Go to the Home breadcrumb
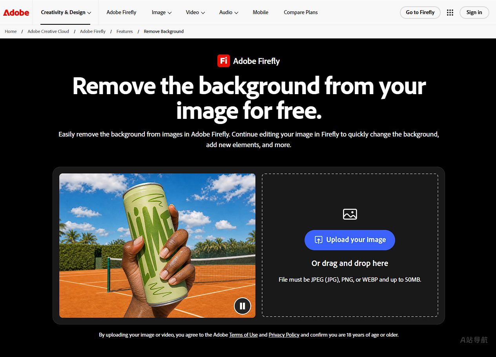The width and height of the screenshot is (496, 357). [11, 31]
